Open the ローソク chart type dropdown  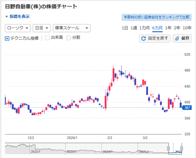pyautogui.click(x=18, y=28)
